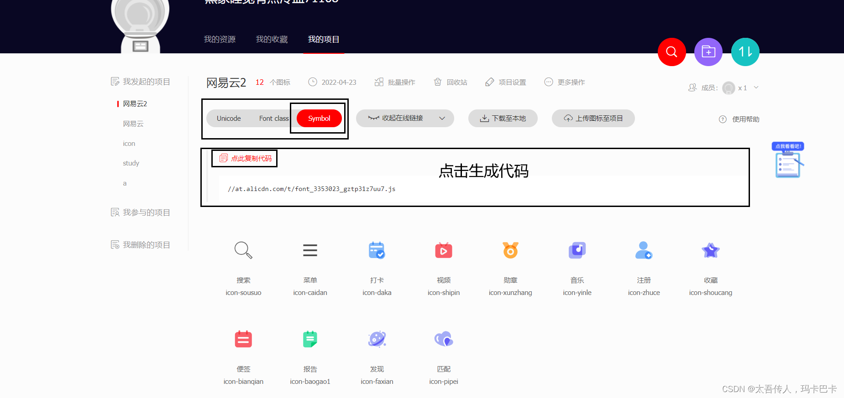Switch to the Unicode mode
The image size is (844, 398).
[x=229, y=119]
